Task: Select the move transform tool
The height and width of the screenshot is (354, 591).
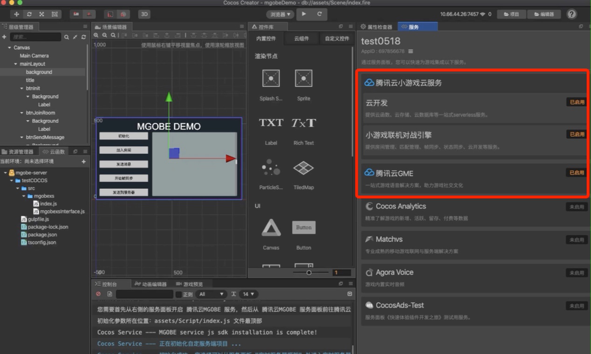Action: pos(17,14)
